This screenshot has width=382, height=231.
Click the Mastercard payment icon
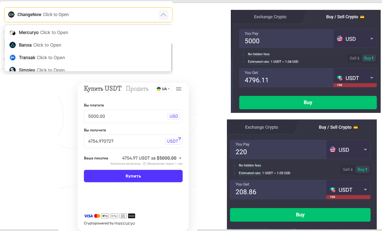coord(97,216)
